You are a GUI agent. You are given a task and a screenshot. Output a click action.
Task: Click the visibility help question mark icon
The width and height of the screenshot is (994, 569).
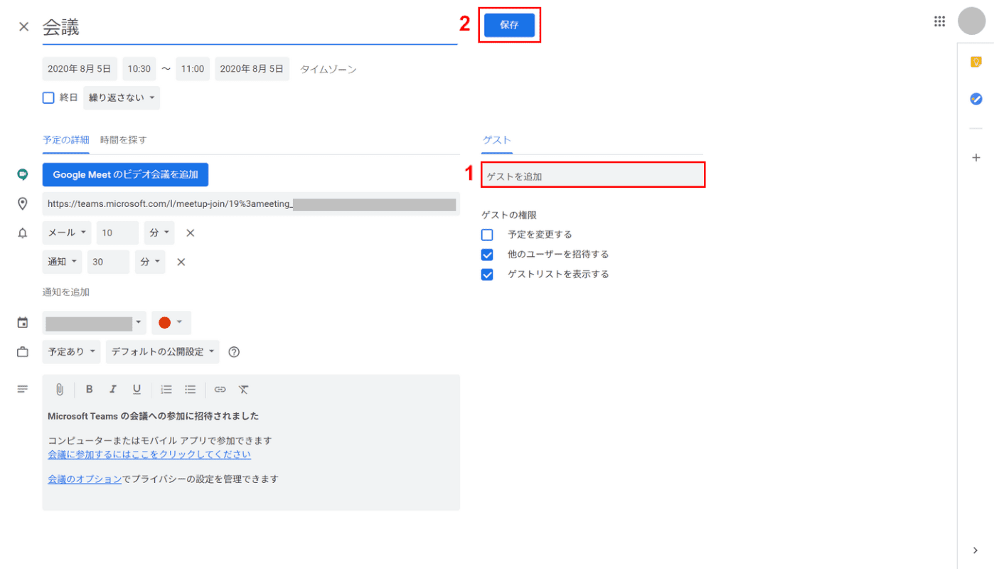(234, 351)
